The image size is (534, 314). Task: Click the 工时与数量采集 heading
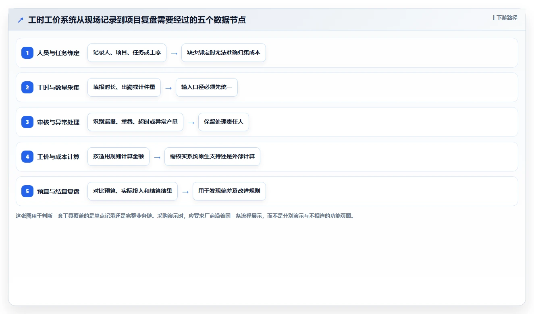(58, 87)
